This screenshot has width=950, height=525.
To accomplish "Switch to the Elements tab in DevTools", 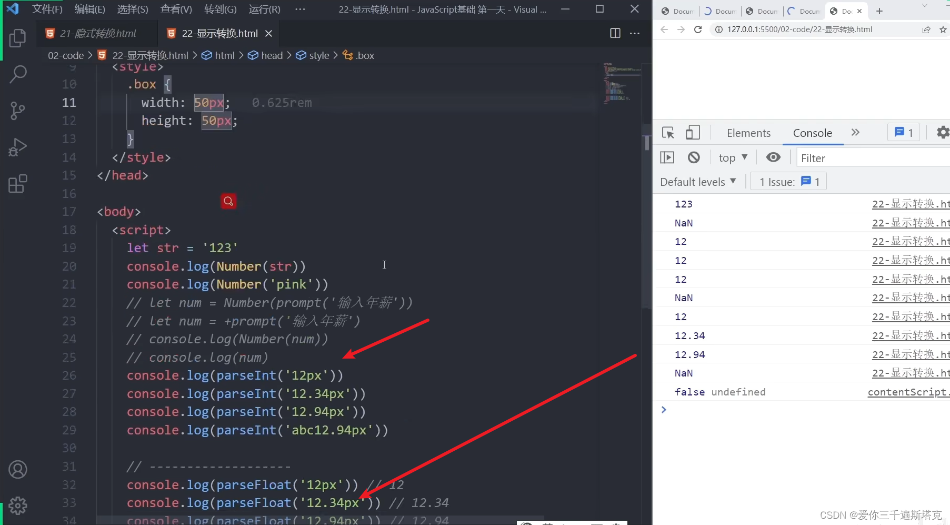I will [x=748, y=133].
